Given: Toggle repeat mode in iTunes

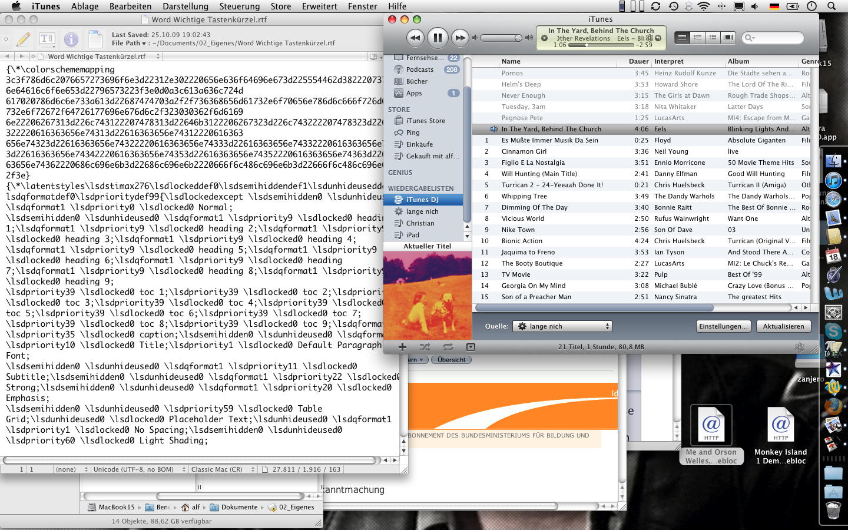Looking at the screenshot, I should click(x=448, y=347).
